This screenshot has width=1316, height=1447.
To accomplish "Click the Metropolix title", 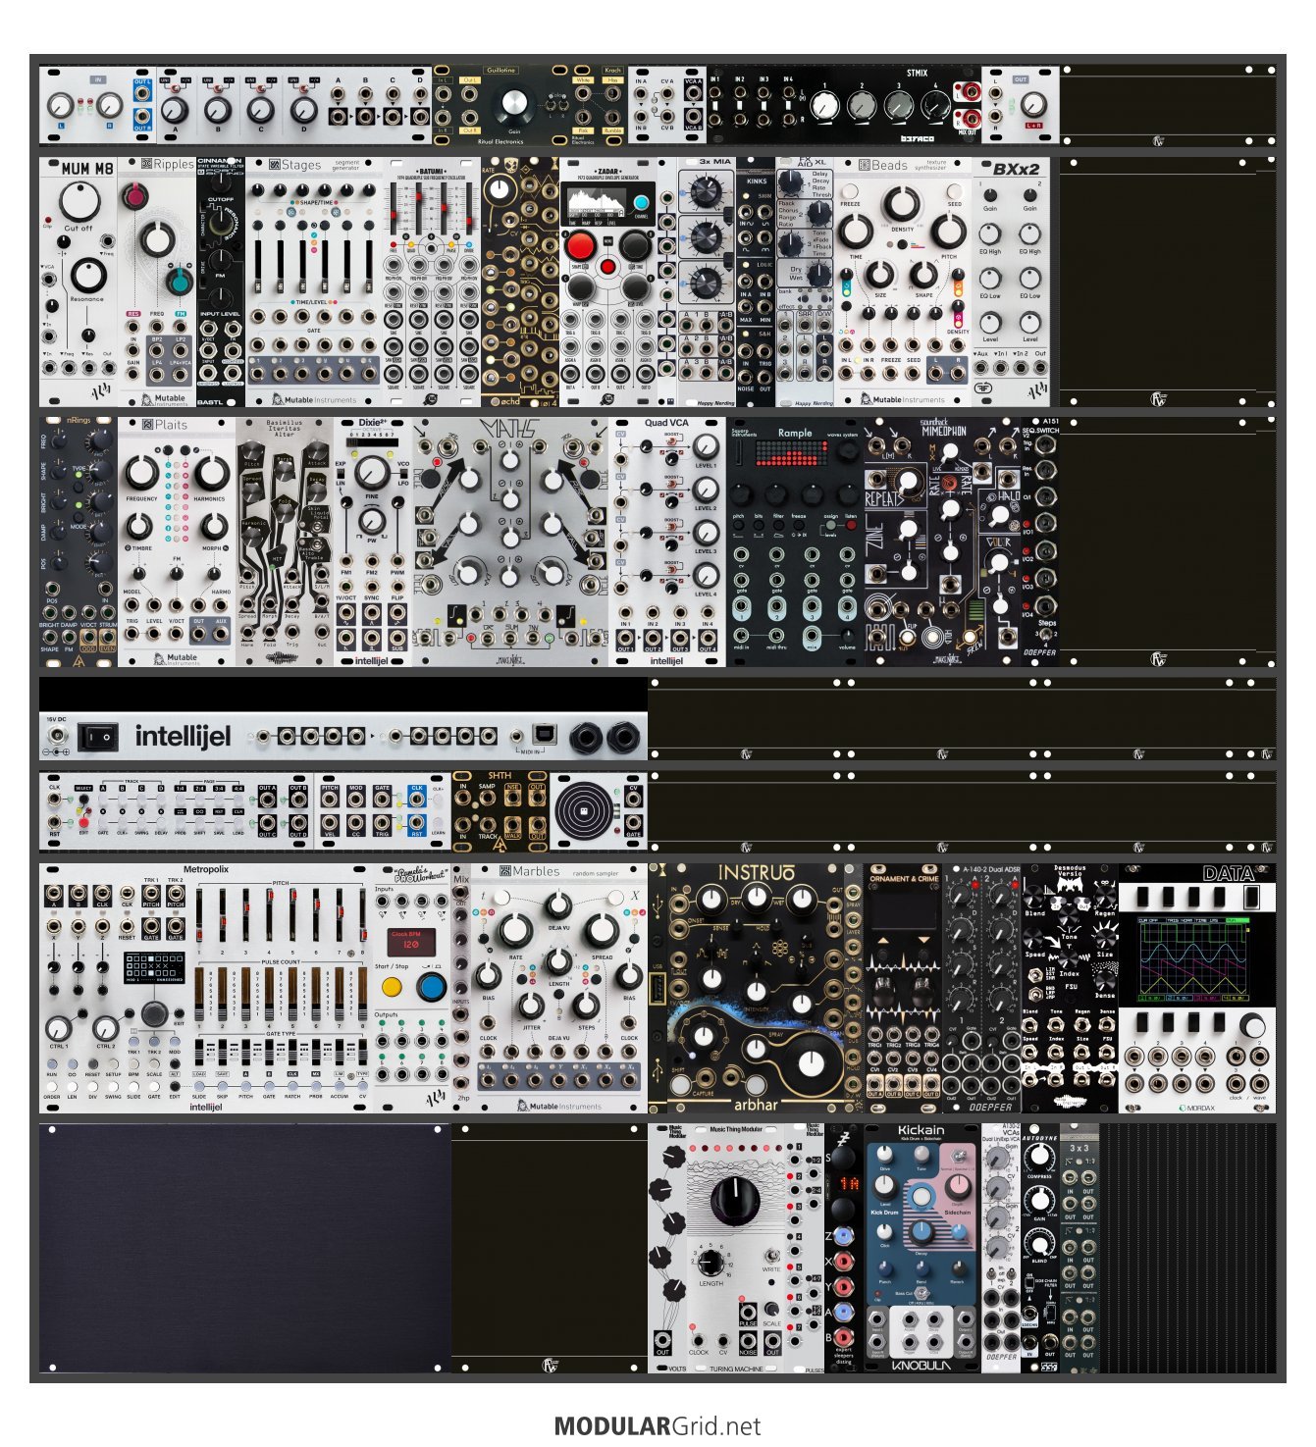I will coord(206,869).
